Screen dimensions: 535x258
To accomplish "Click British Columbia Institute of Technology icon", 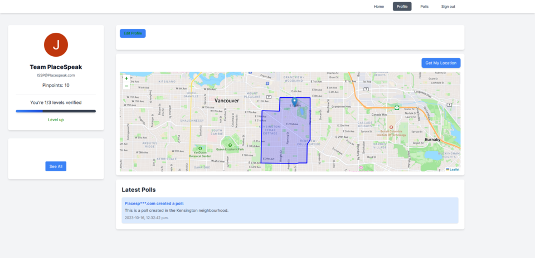I will click(391, 127).
